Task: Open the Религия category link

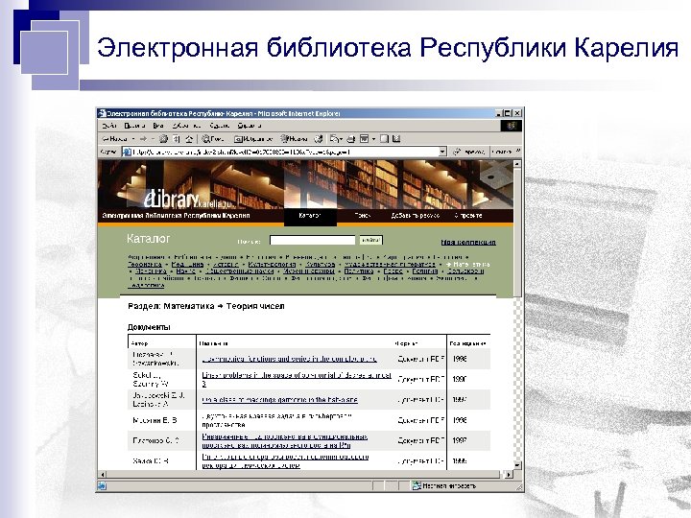Action: click(x=425, y=271)
